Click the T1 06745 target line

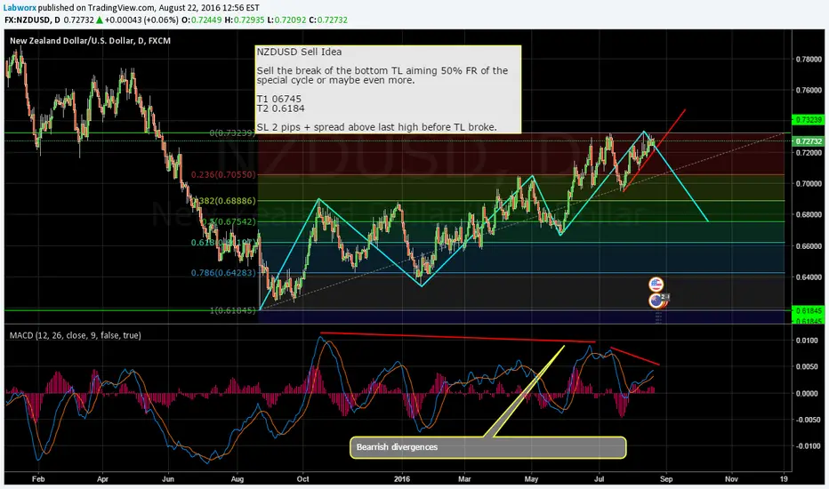279,99
